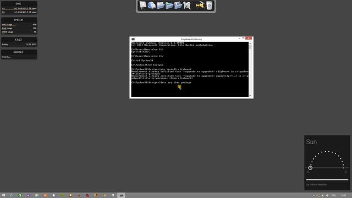This screenshot has height=198, width=352.
Task: Click the taskbar clock
Action: pyautogui.click(x=344, y=196)
